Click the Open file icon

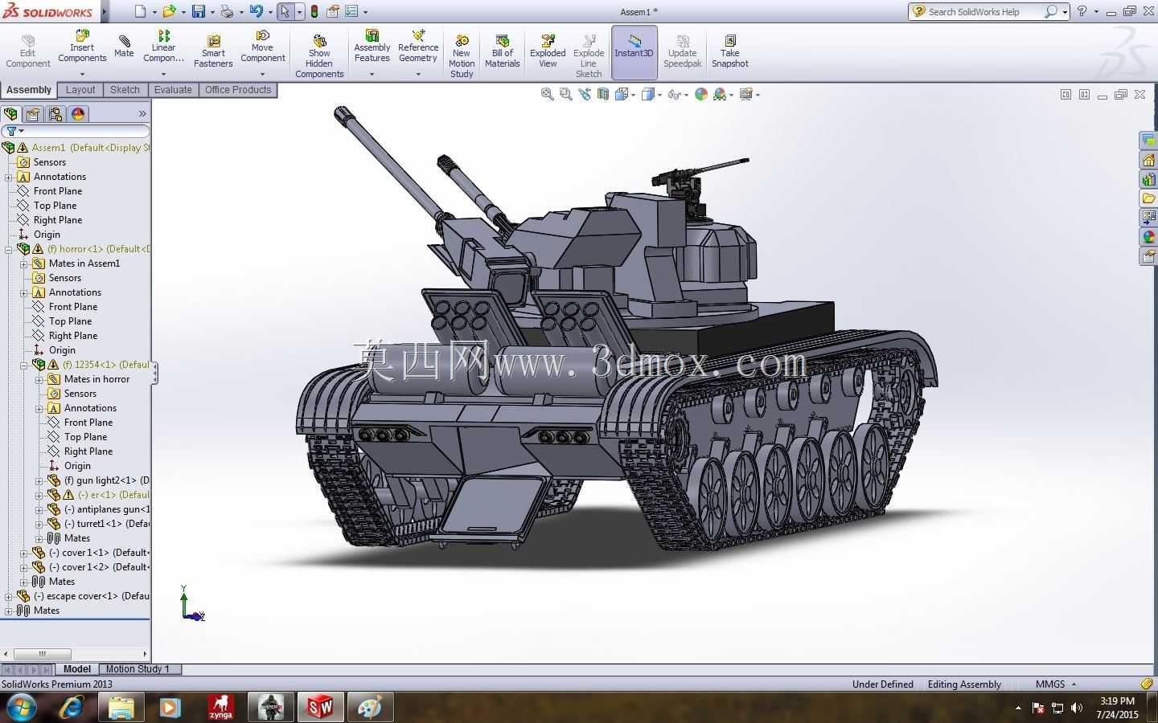[169, 11]
